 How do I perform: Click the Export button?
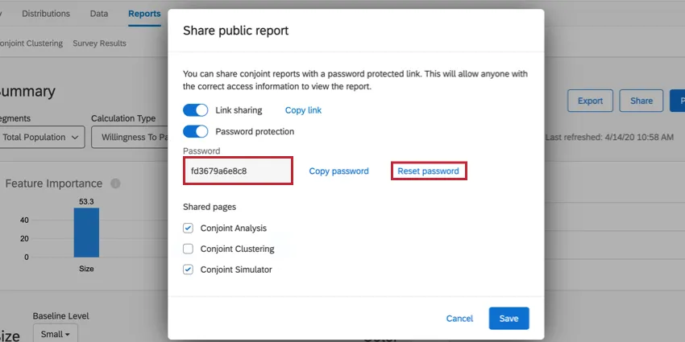coord(590,101)
